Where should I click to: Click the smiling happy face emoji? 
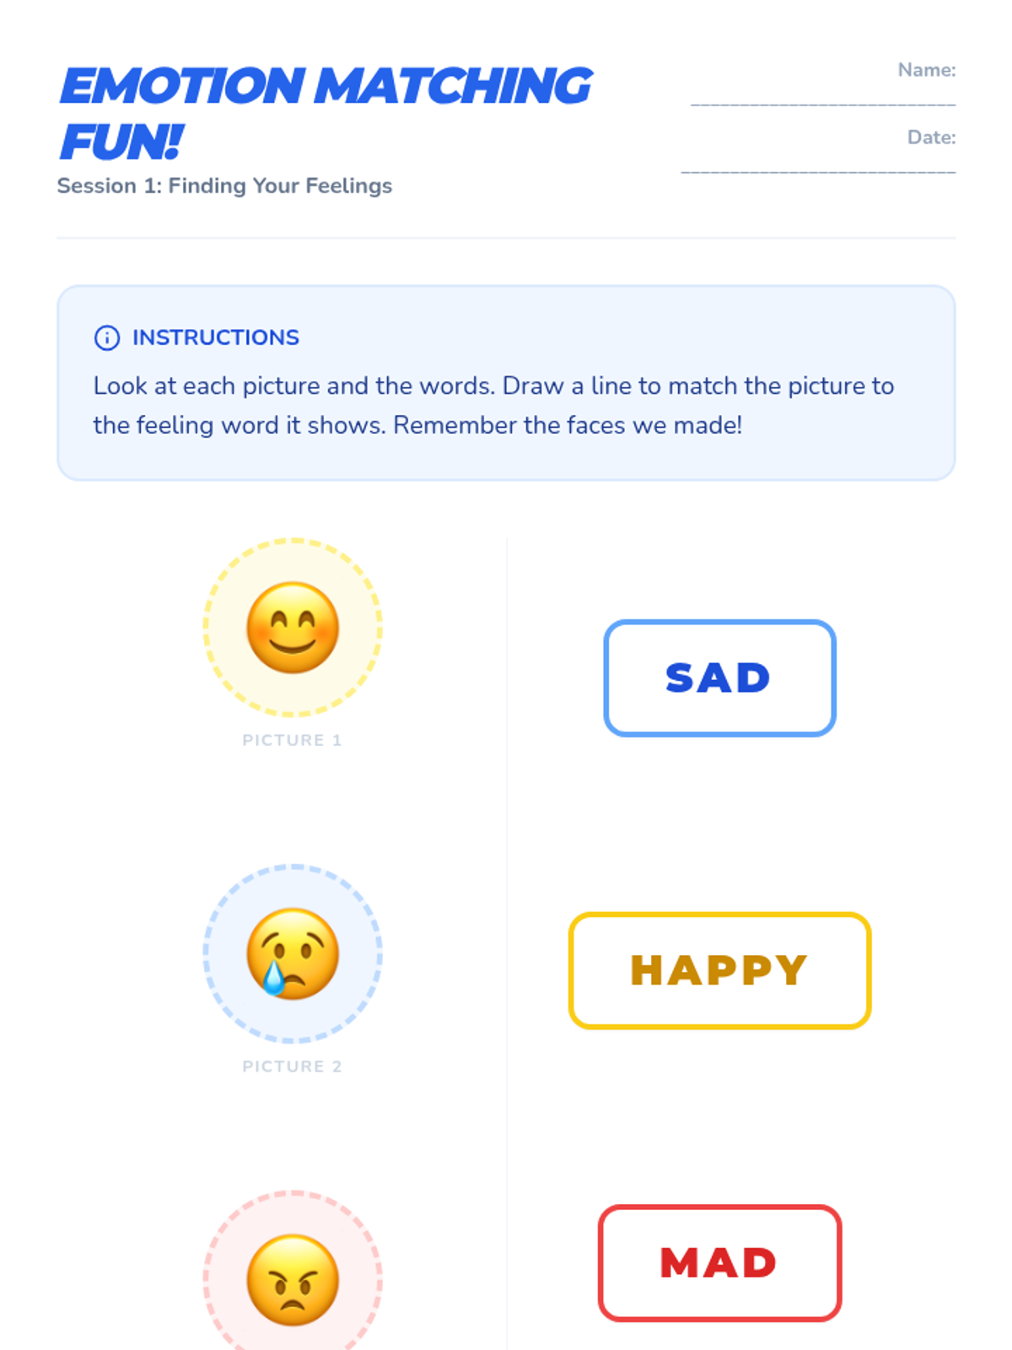[293, 628]
